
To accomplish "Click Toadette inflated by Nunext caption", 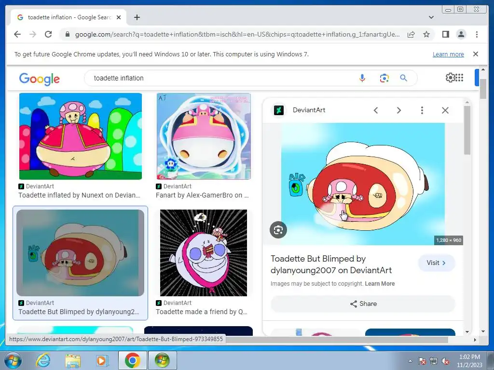I will pos(80,195).
